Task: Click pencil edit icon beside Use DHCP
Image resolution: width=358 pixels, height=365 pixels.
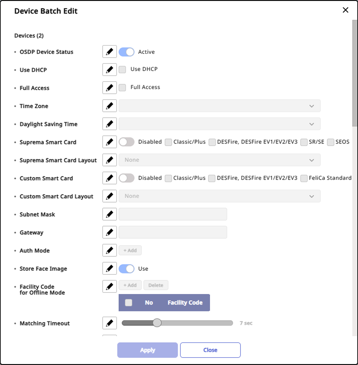Action: [109, 70]
